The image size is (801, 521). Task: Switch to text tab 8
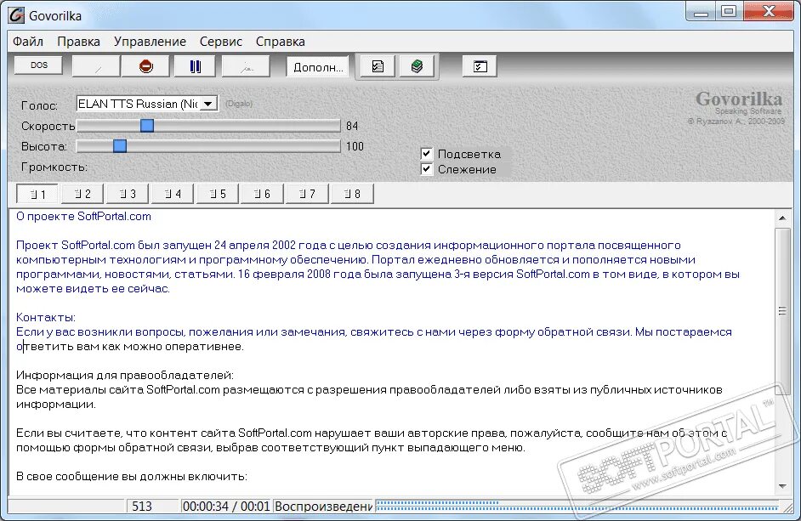pos(352,194)
